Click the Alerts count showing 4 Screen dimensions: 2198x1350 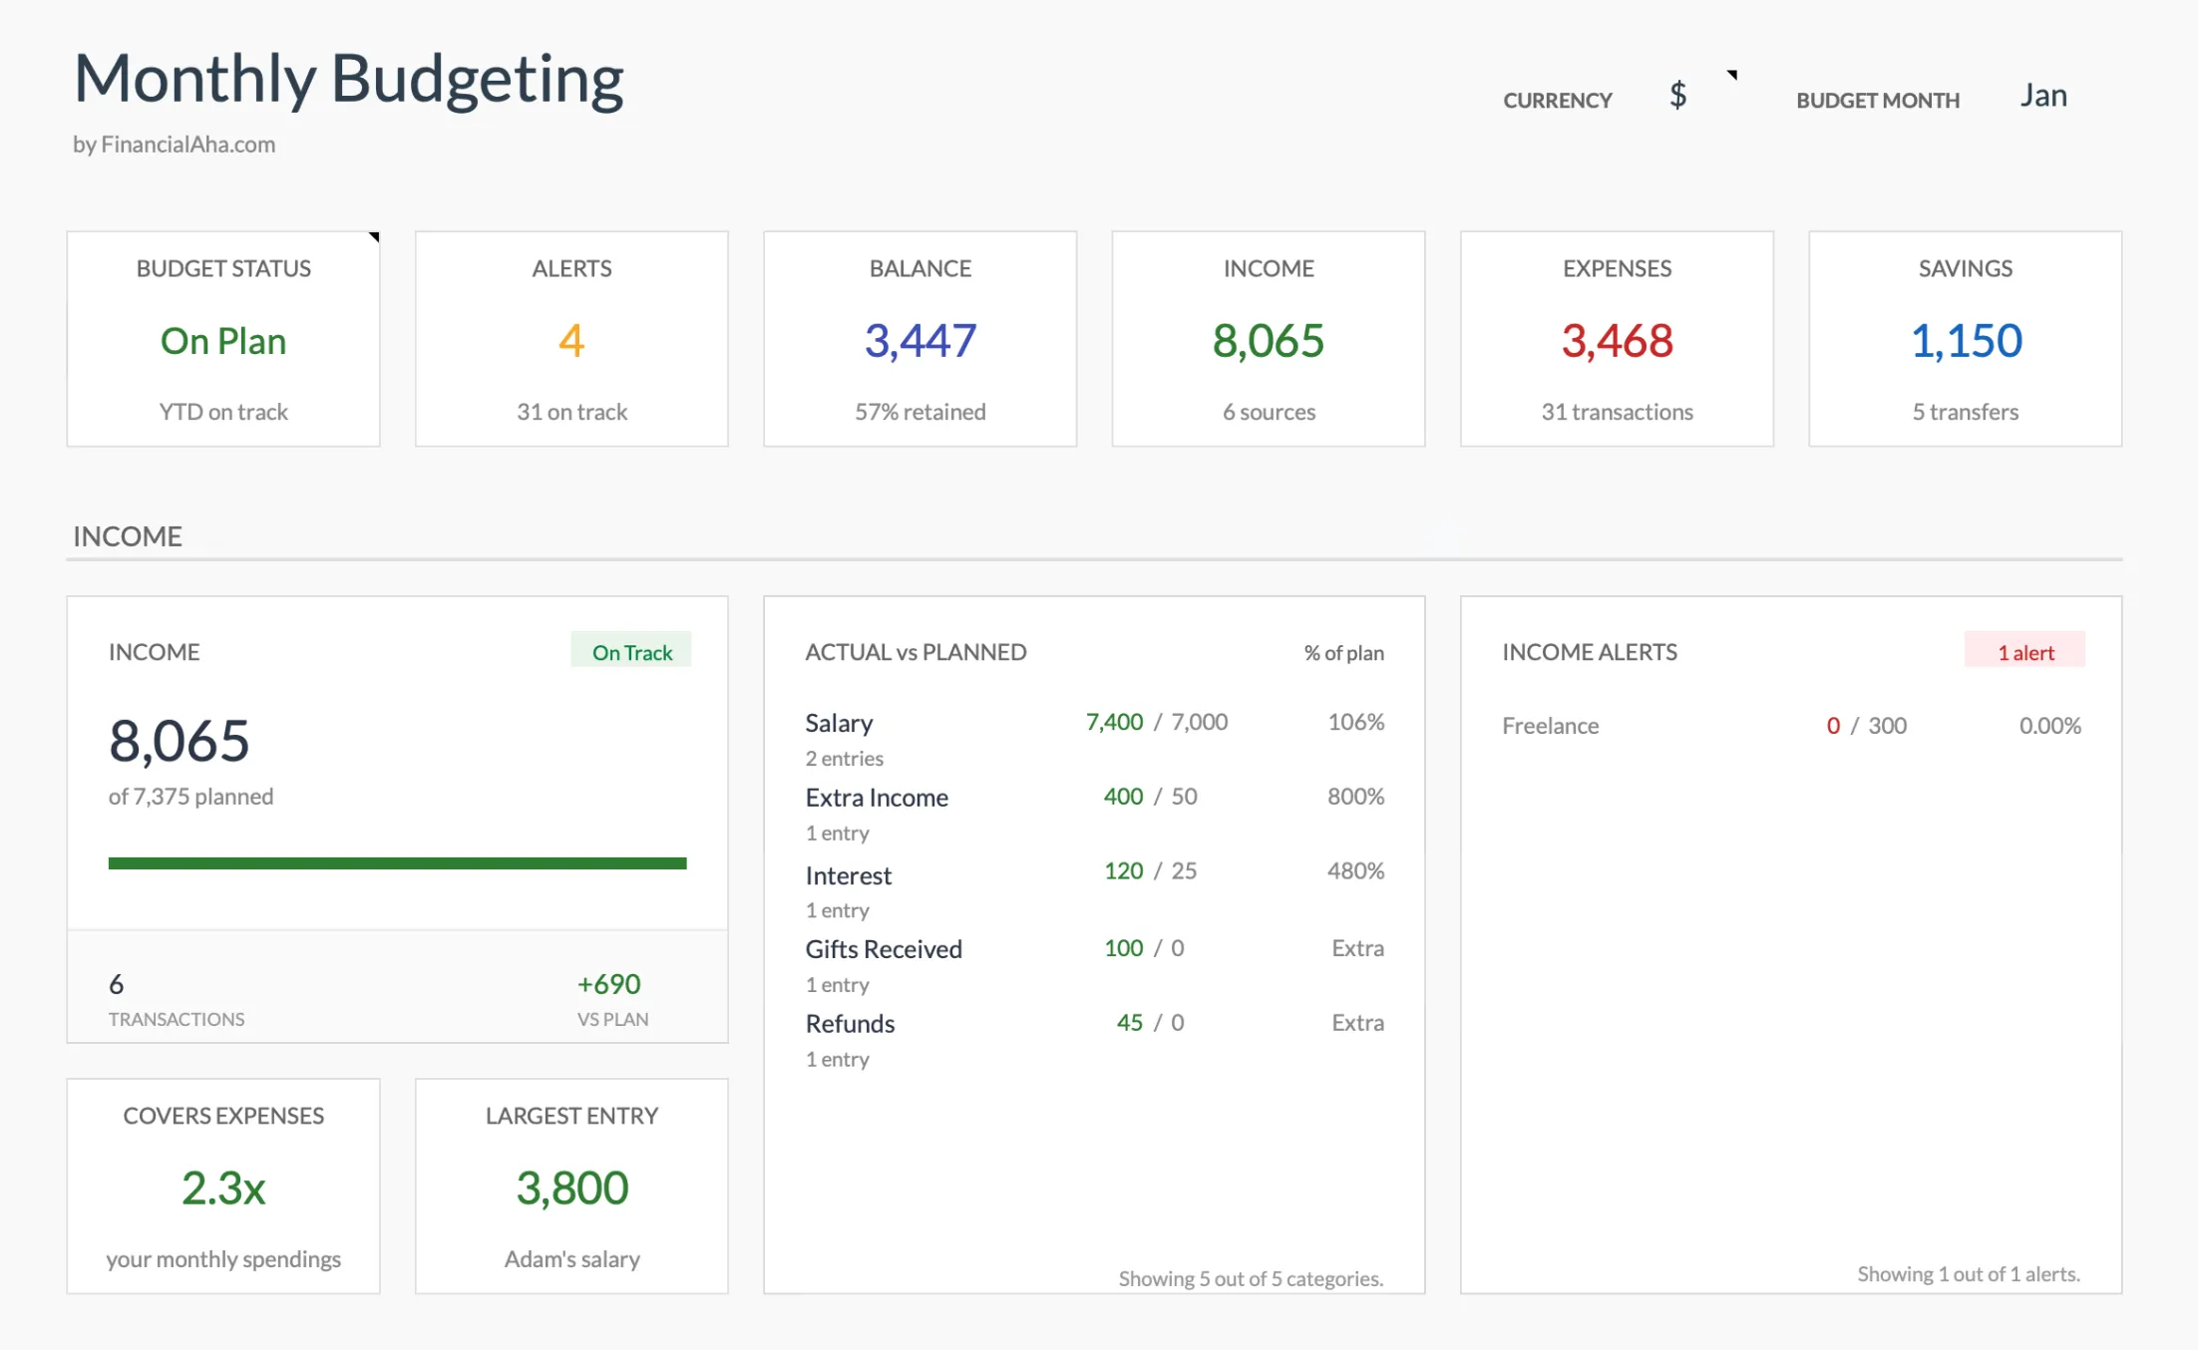point(570,341)
